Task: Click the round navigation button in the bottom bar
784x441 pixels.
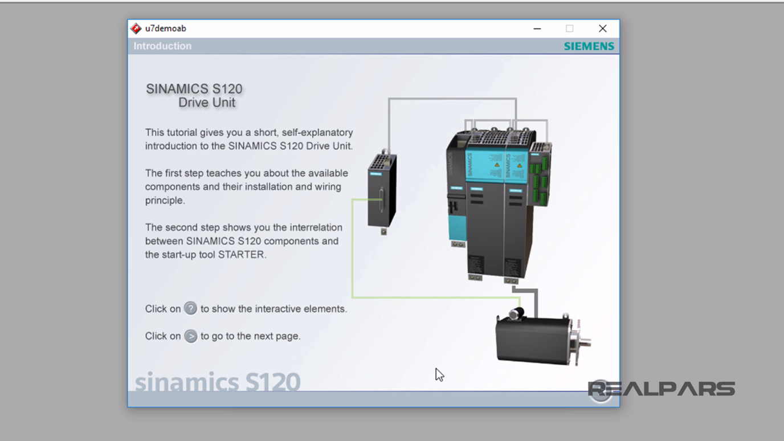Action: coord(601,391)
